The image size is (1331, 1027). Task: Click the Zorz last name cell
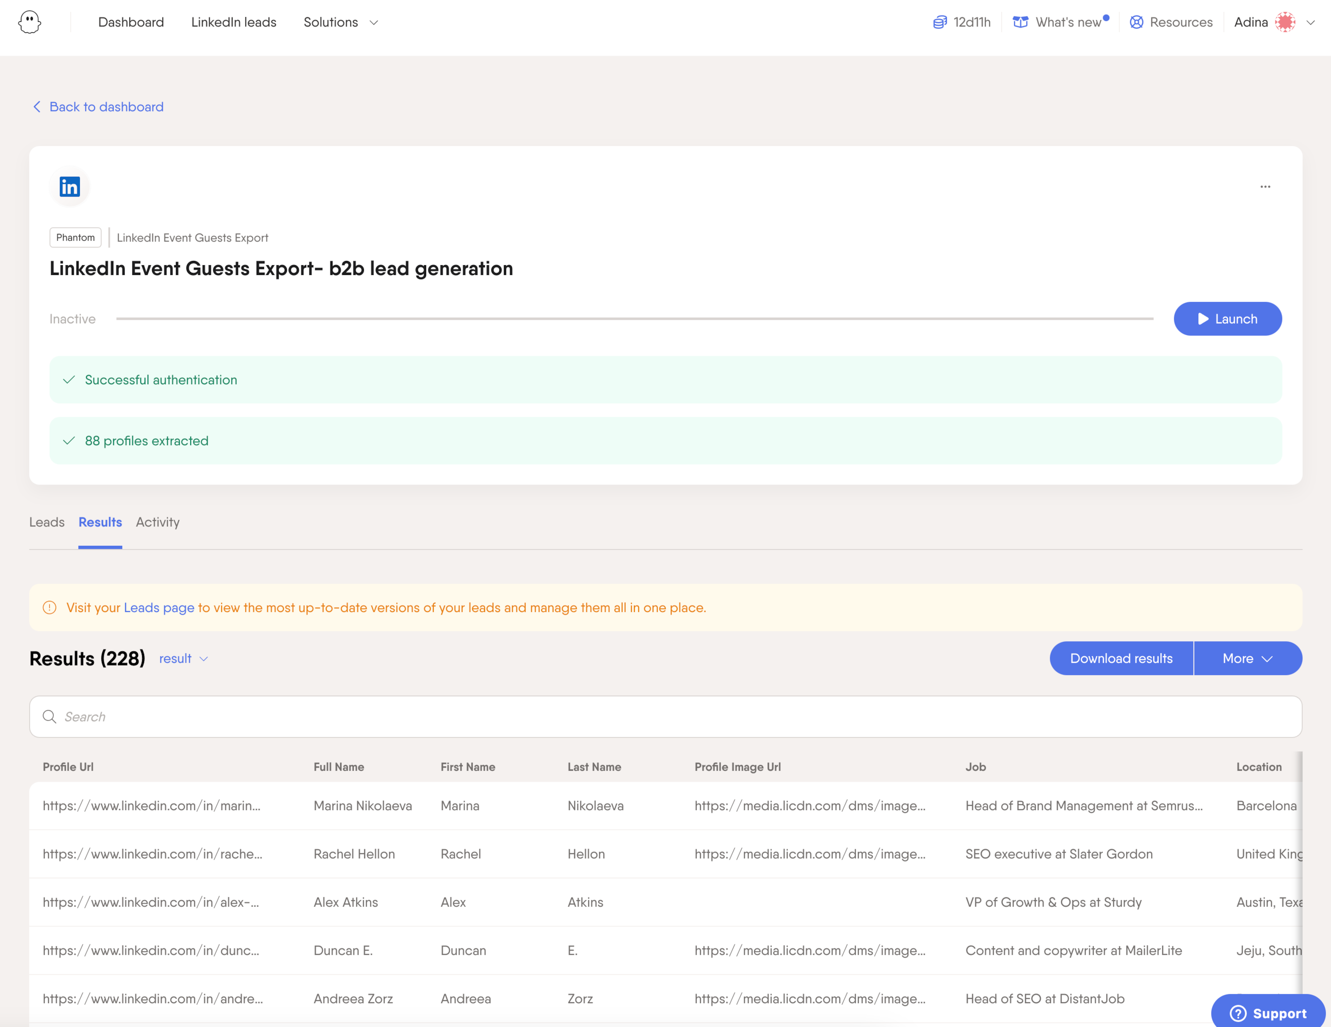click(580, 998)
